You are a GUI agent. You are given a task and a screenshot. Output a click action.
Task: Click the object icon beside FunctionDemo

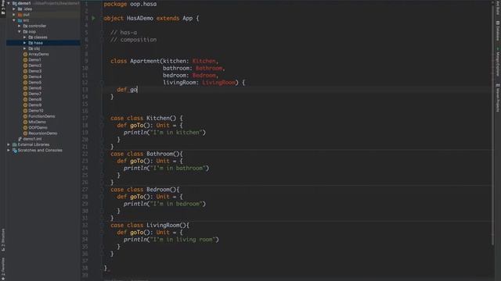coord(25,116)
